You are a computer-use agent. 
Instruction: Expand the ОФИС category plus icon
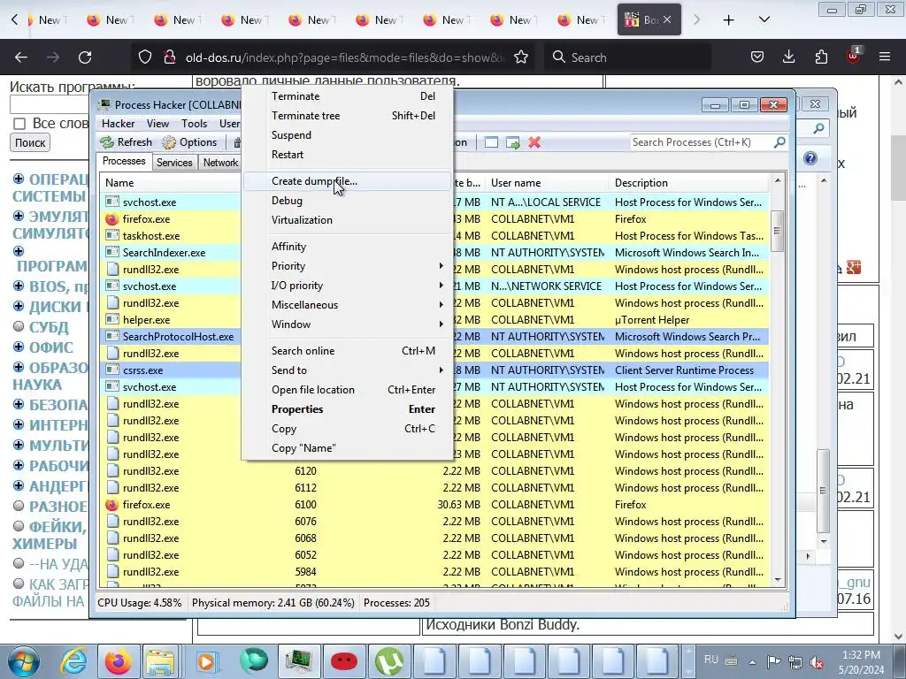pos(19,347)
